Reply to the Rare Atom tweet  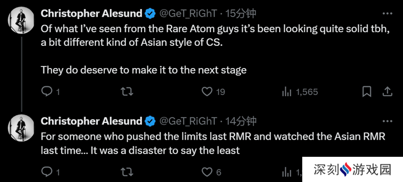coord(51,92)
